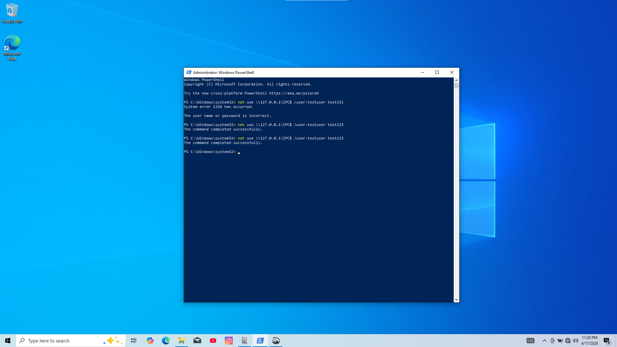Viewport: 617px width, 347px height.
Task: Minimize the PowerShell window
Action: (423, 73)
